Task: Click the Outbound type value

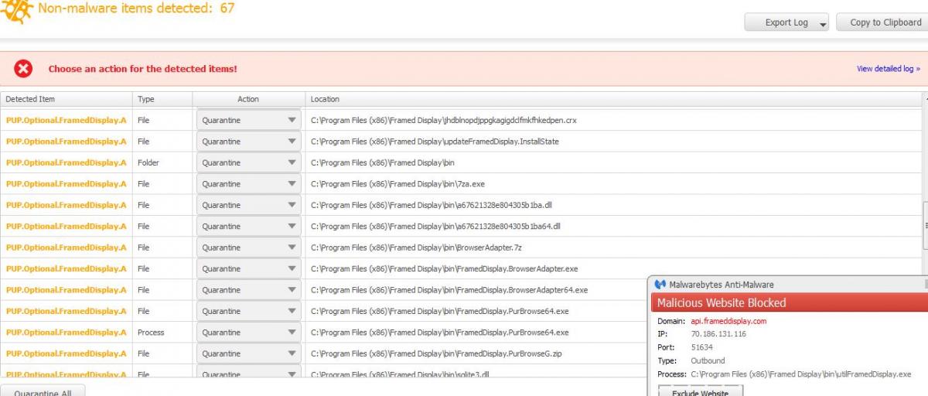Action: pos(708,360)
